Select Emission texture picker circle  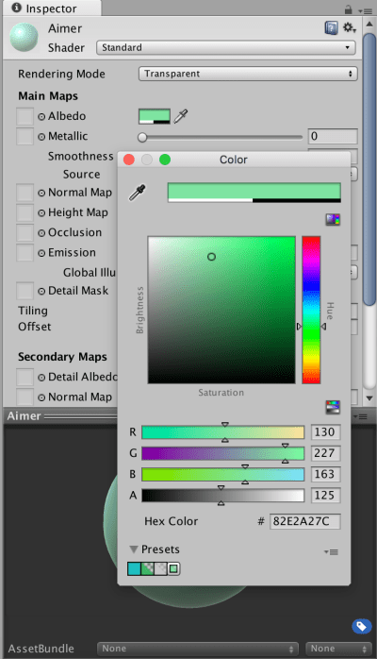pos(41,253)
